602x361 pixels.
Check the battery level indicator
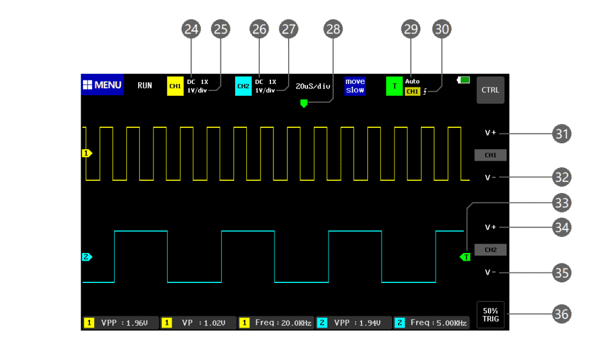(463, 80)
